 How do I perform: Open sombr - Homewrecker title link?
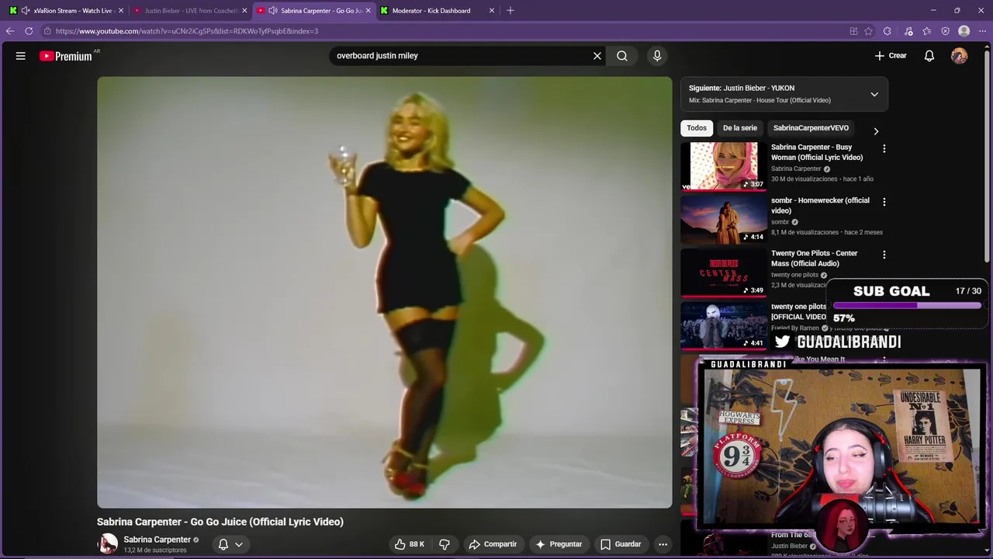[x=820, y=206]
